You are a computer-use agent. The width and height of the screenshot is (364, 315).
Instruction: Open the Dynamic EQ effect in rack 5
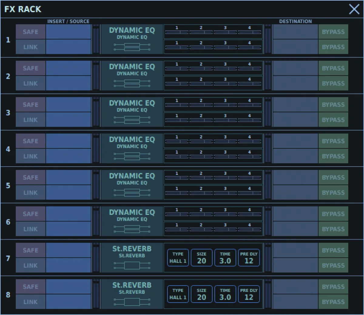coord(132,185)
